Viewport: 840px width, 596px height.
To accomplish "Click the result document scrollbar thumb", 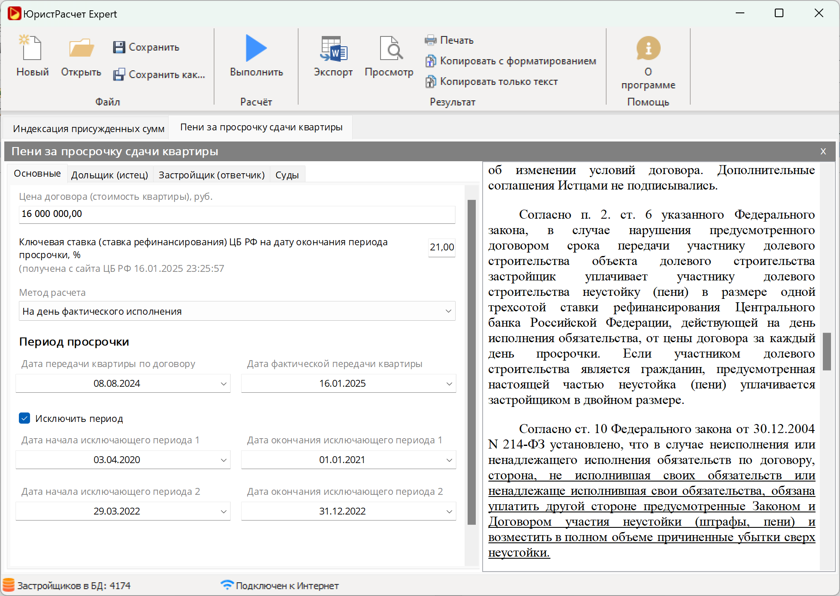I will 827,351.
